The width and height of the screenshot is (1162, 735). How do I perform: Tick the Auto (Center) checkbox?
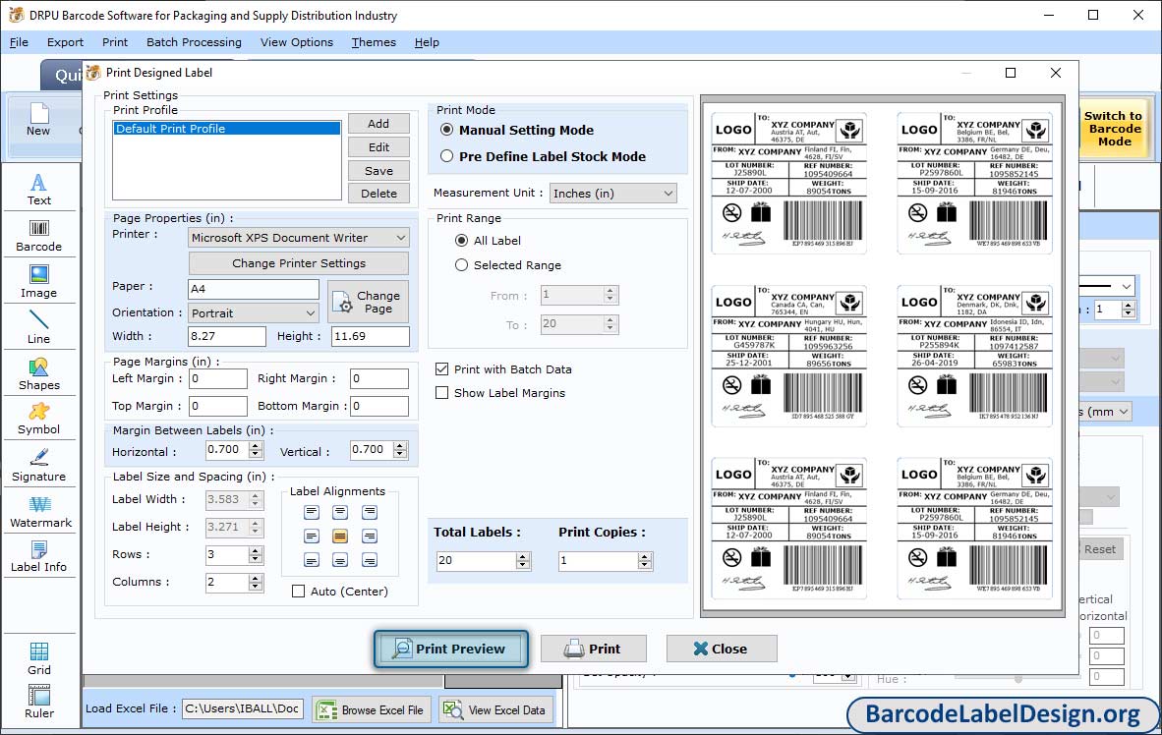[x=299, y=592]
